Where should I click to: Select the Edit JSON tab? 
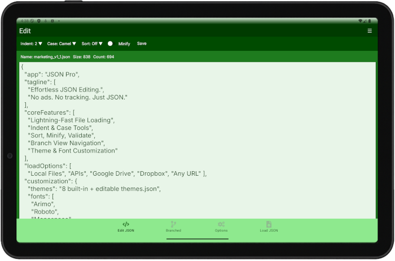click(126, 227)
